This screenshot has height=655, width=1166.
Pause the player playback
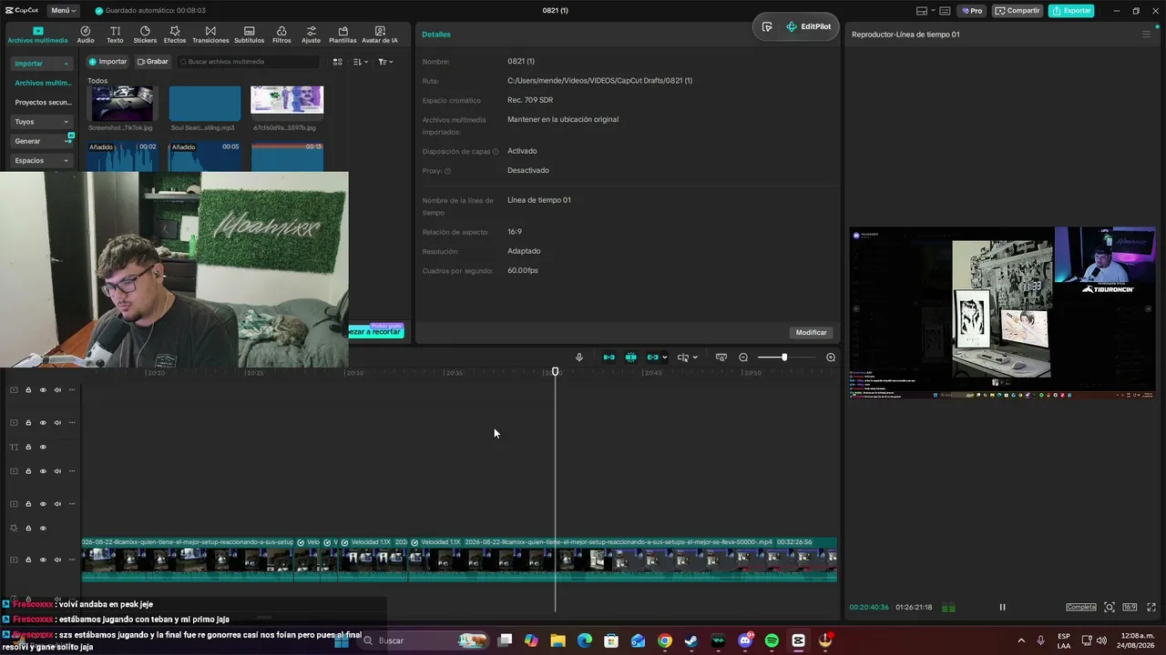pos(1002,607)
